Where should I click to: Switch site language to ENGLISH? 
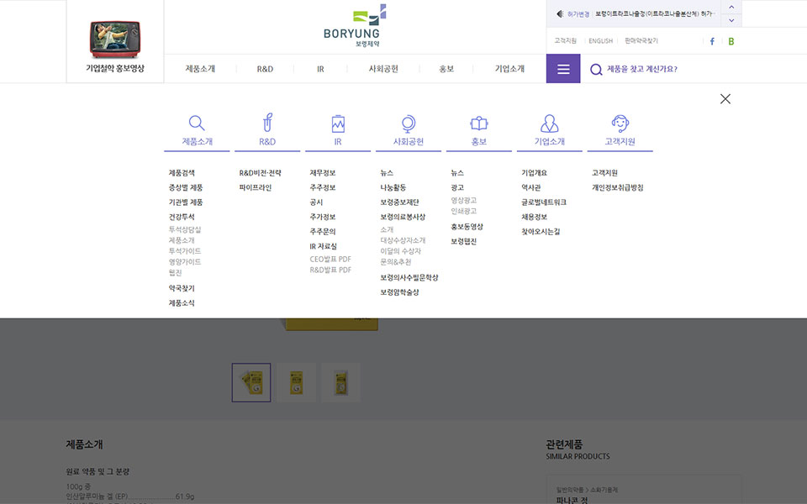pyautogui.click(x=600, y=41)
